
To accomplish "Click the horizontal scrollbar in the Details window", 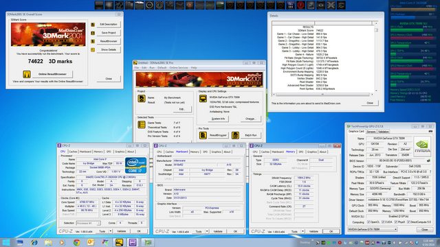I will click(322, 95).
